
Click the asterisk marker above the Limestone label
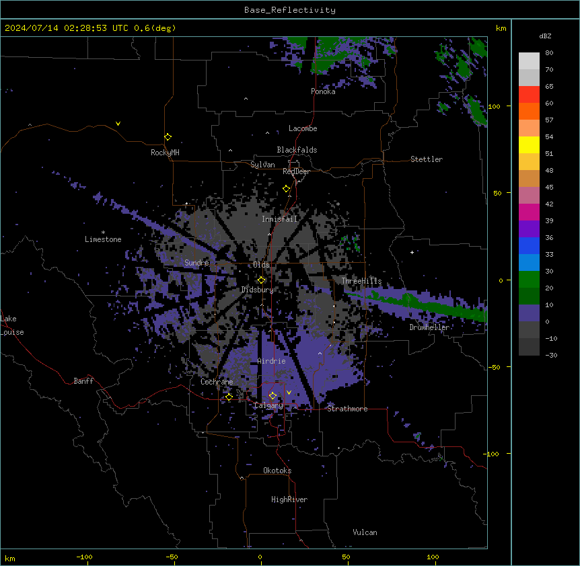click(x=103, y=233)
